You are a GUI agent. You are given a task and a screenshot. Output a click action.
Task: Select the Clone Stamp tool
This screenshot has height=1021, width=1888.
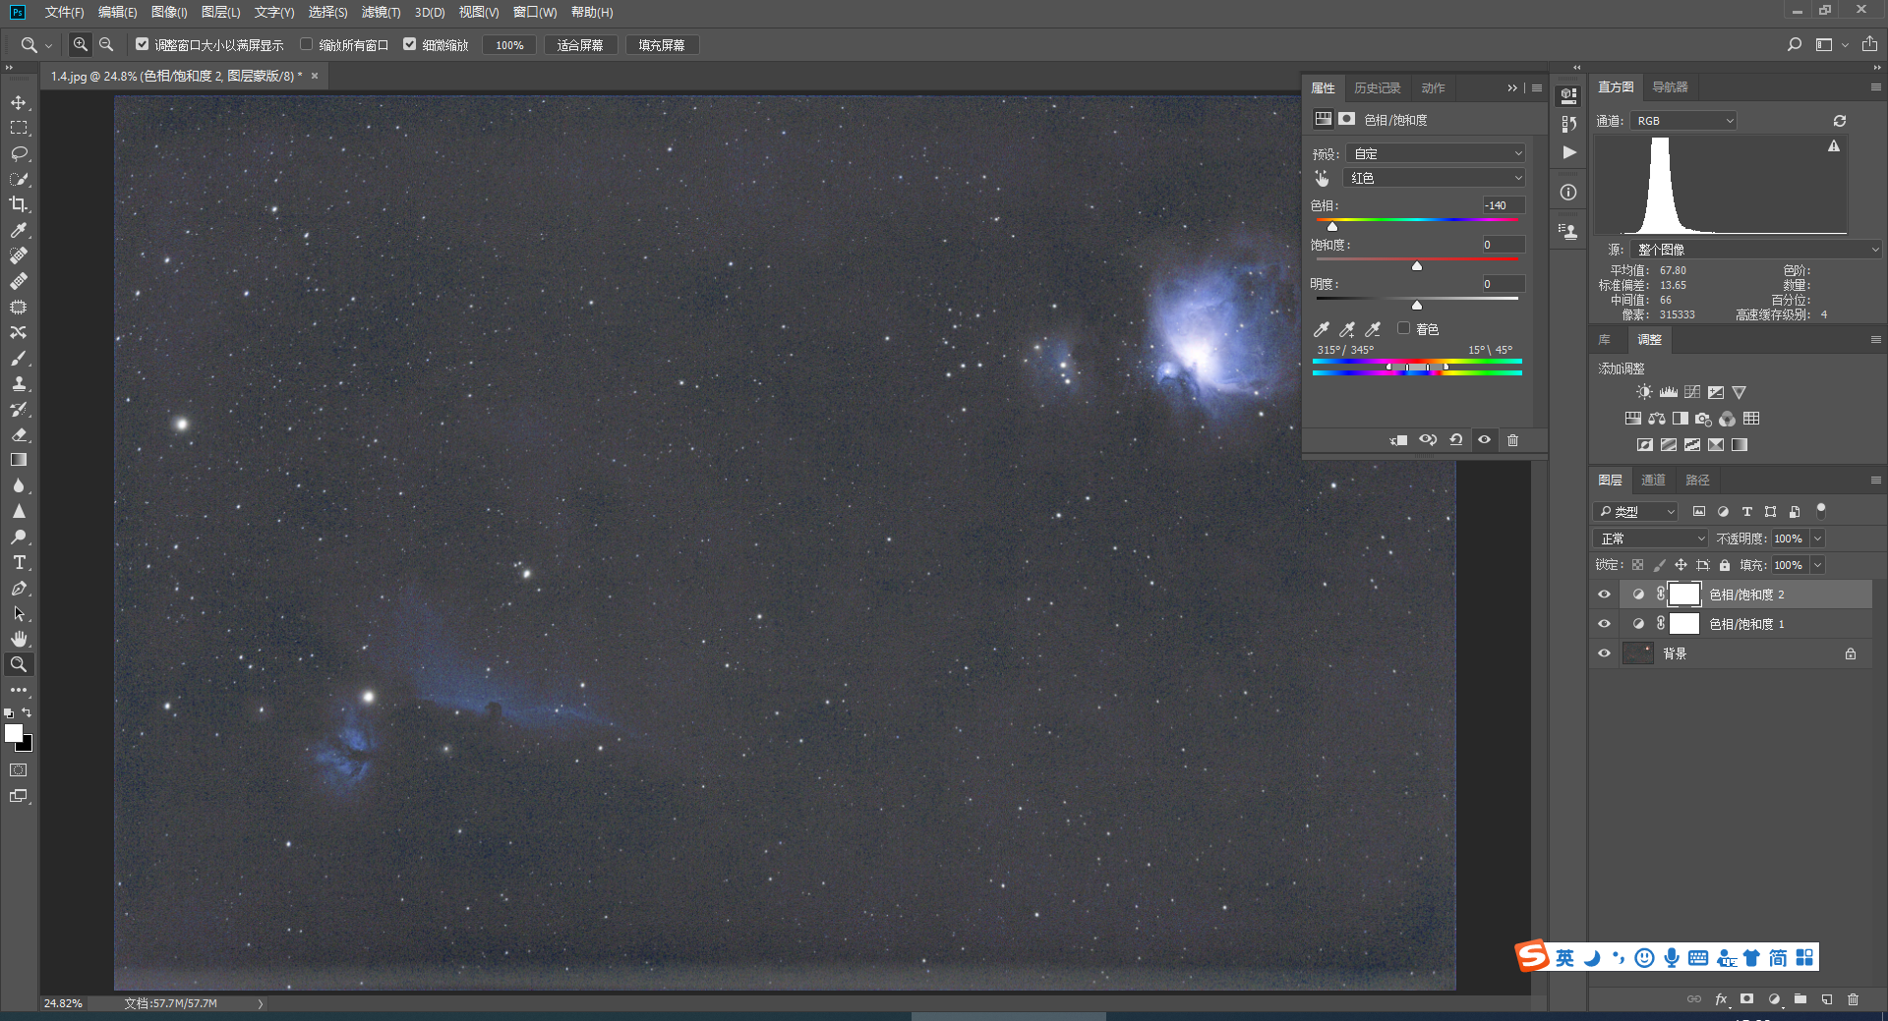[x=19, y=383]
